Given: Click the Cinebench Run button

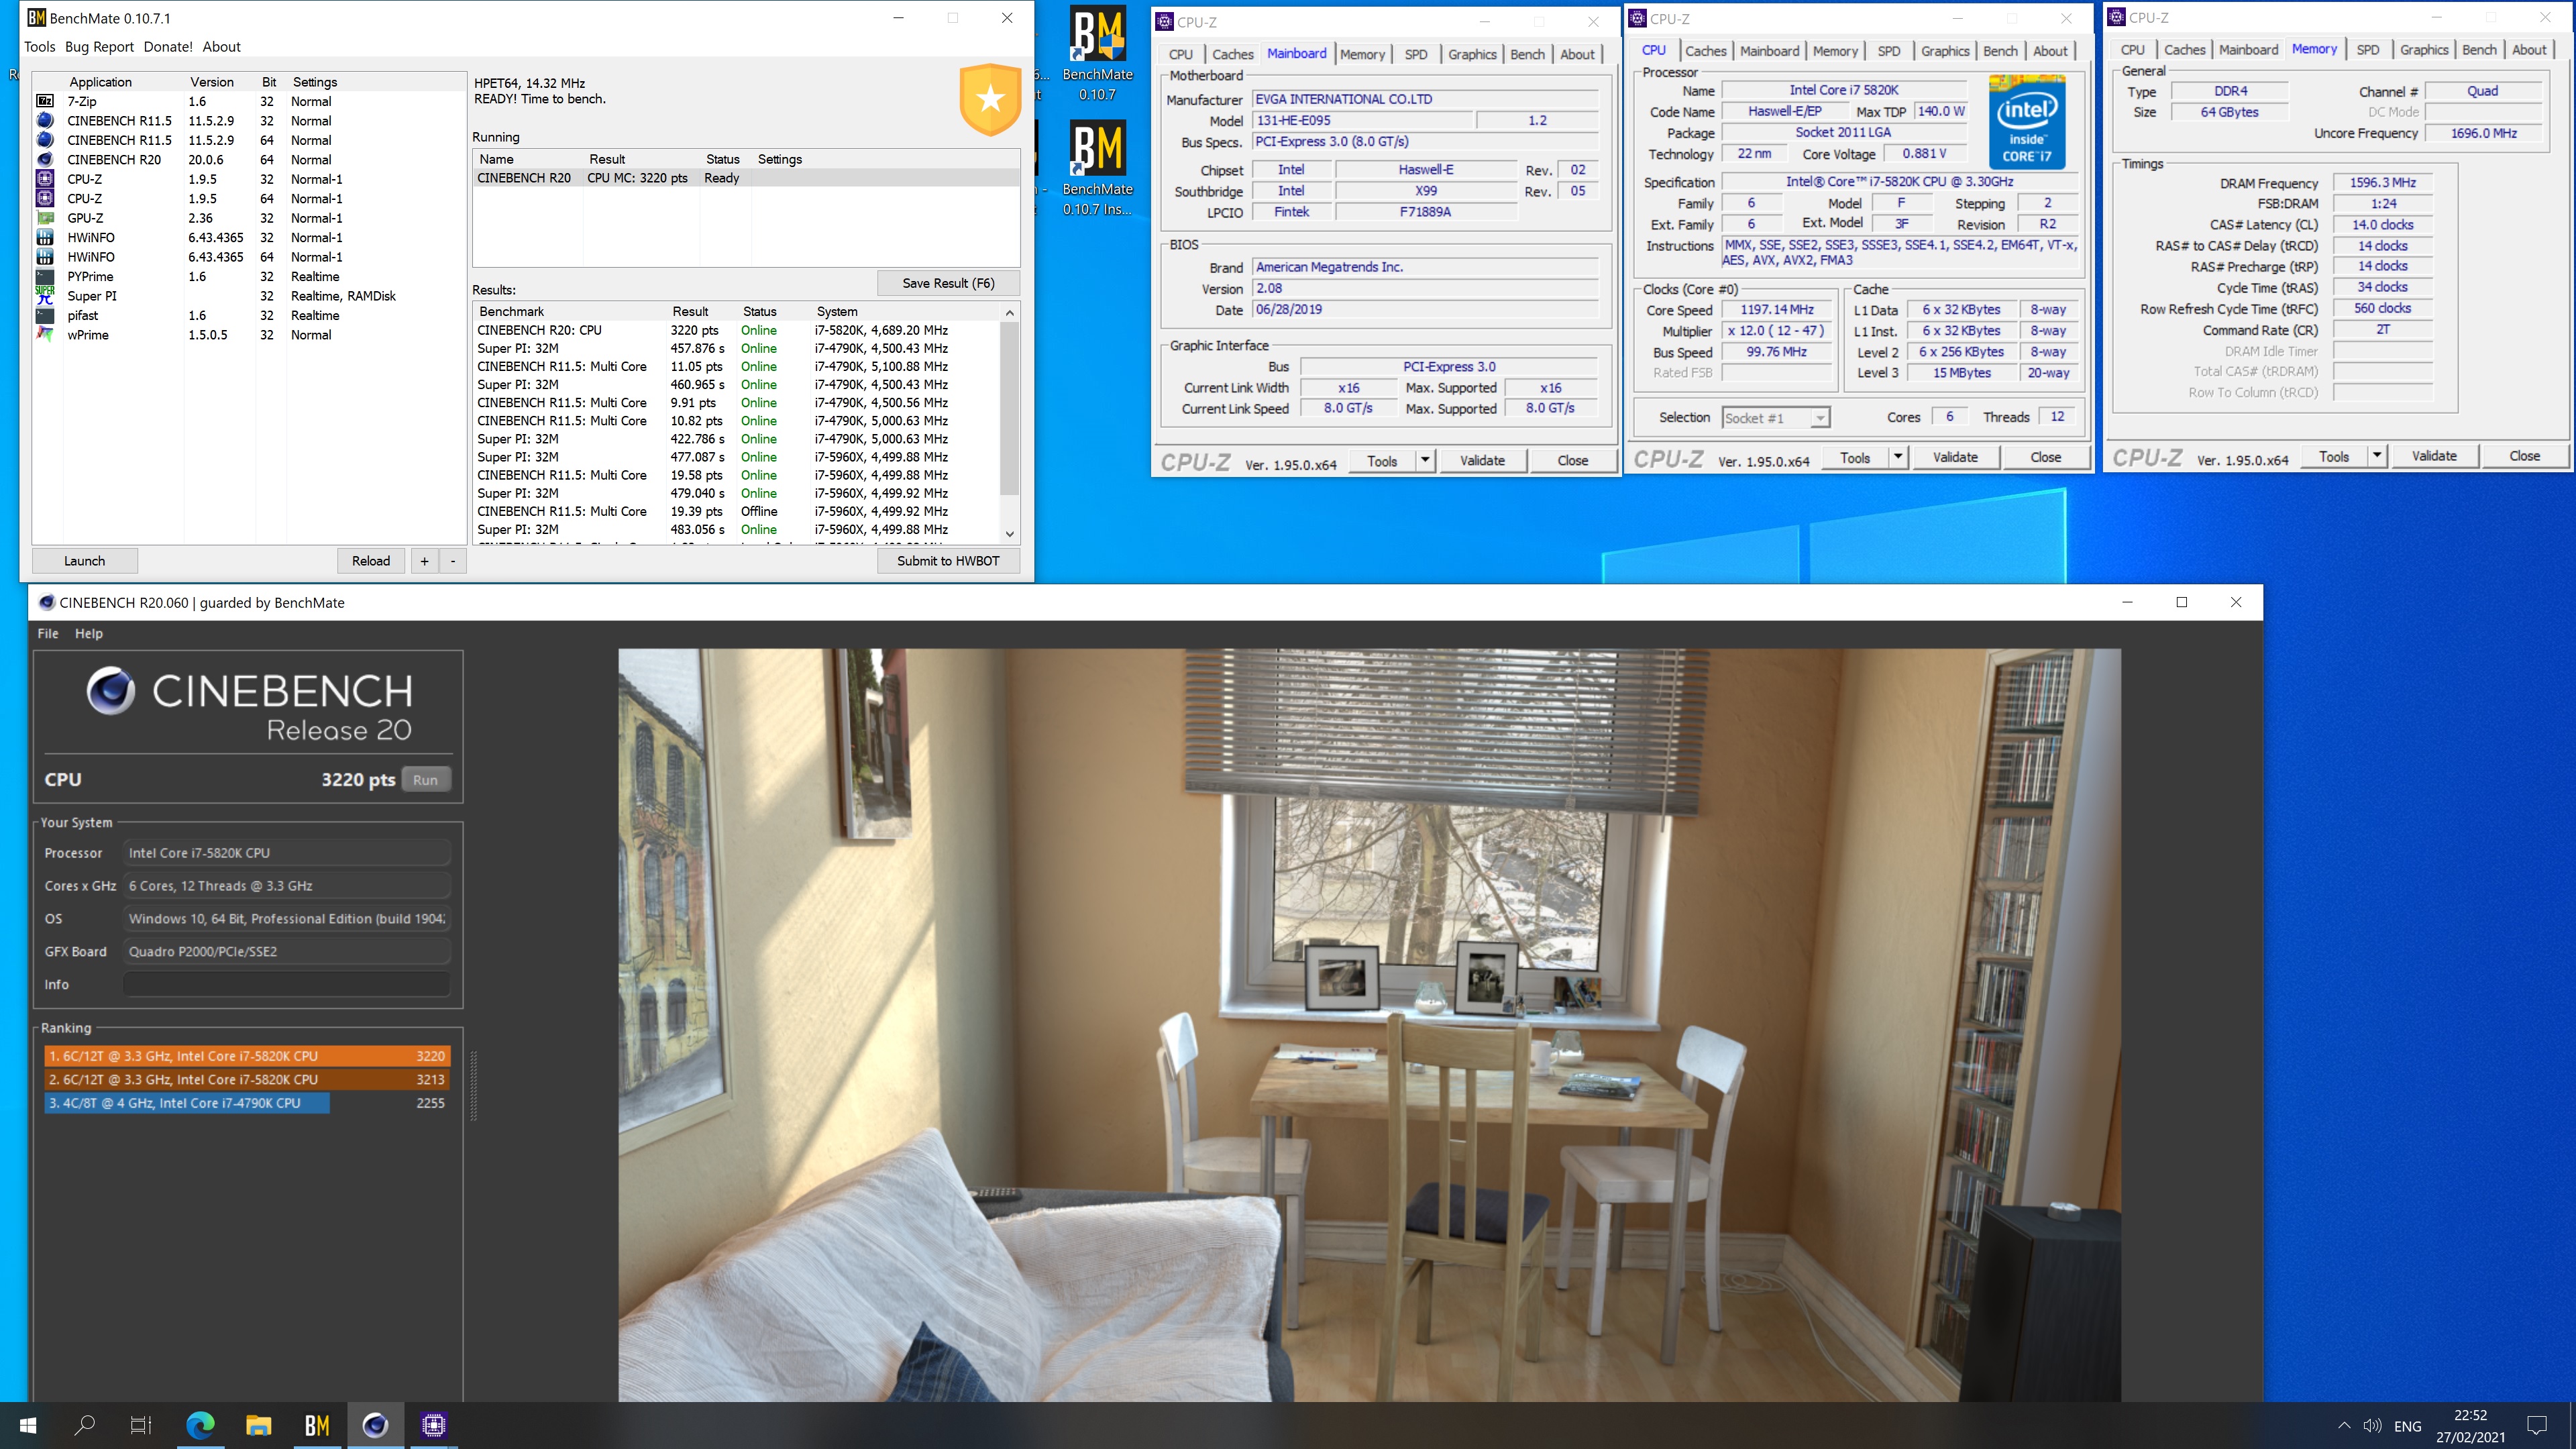Looking at the screenshot, I should point(425,780).
